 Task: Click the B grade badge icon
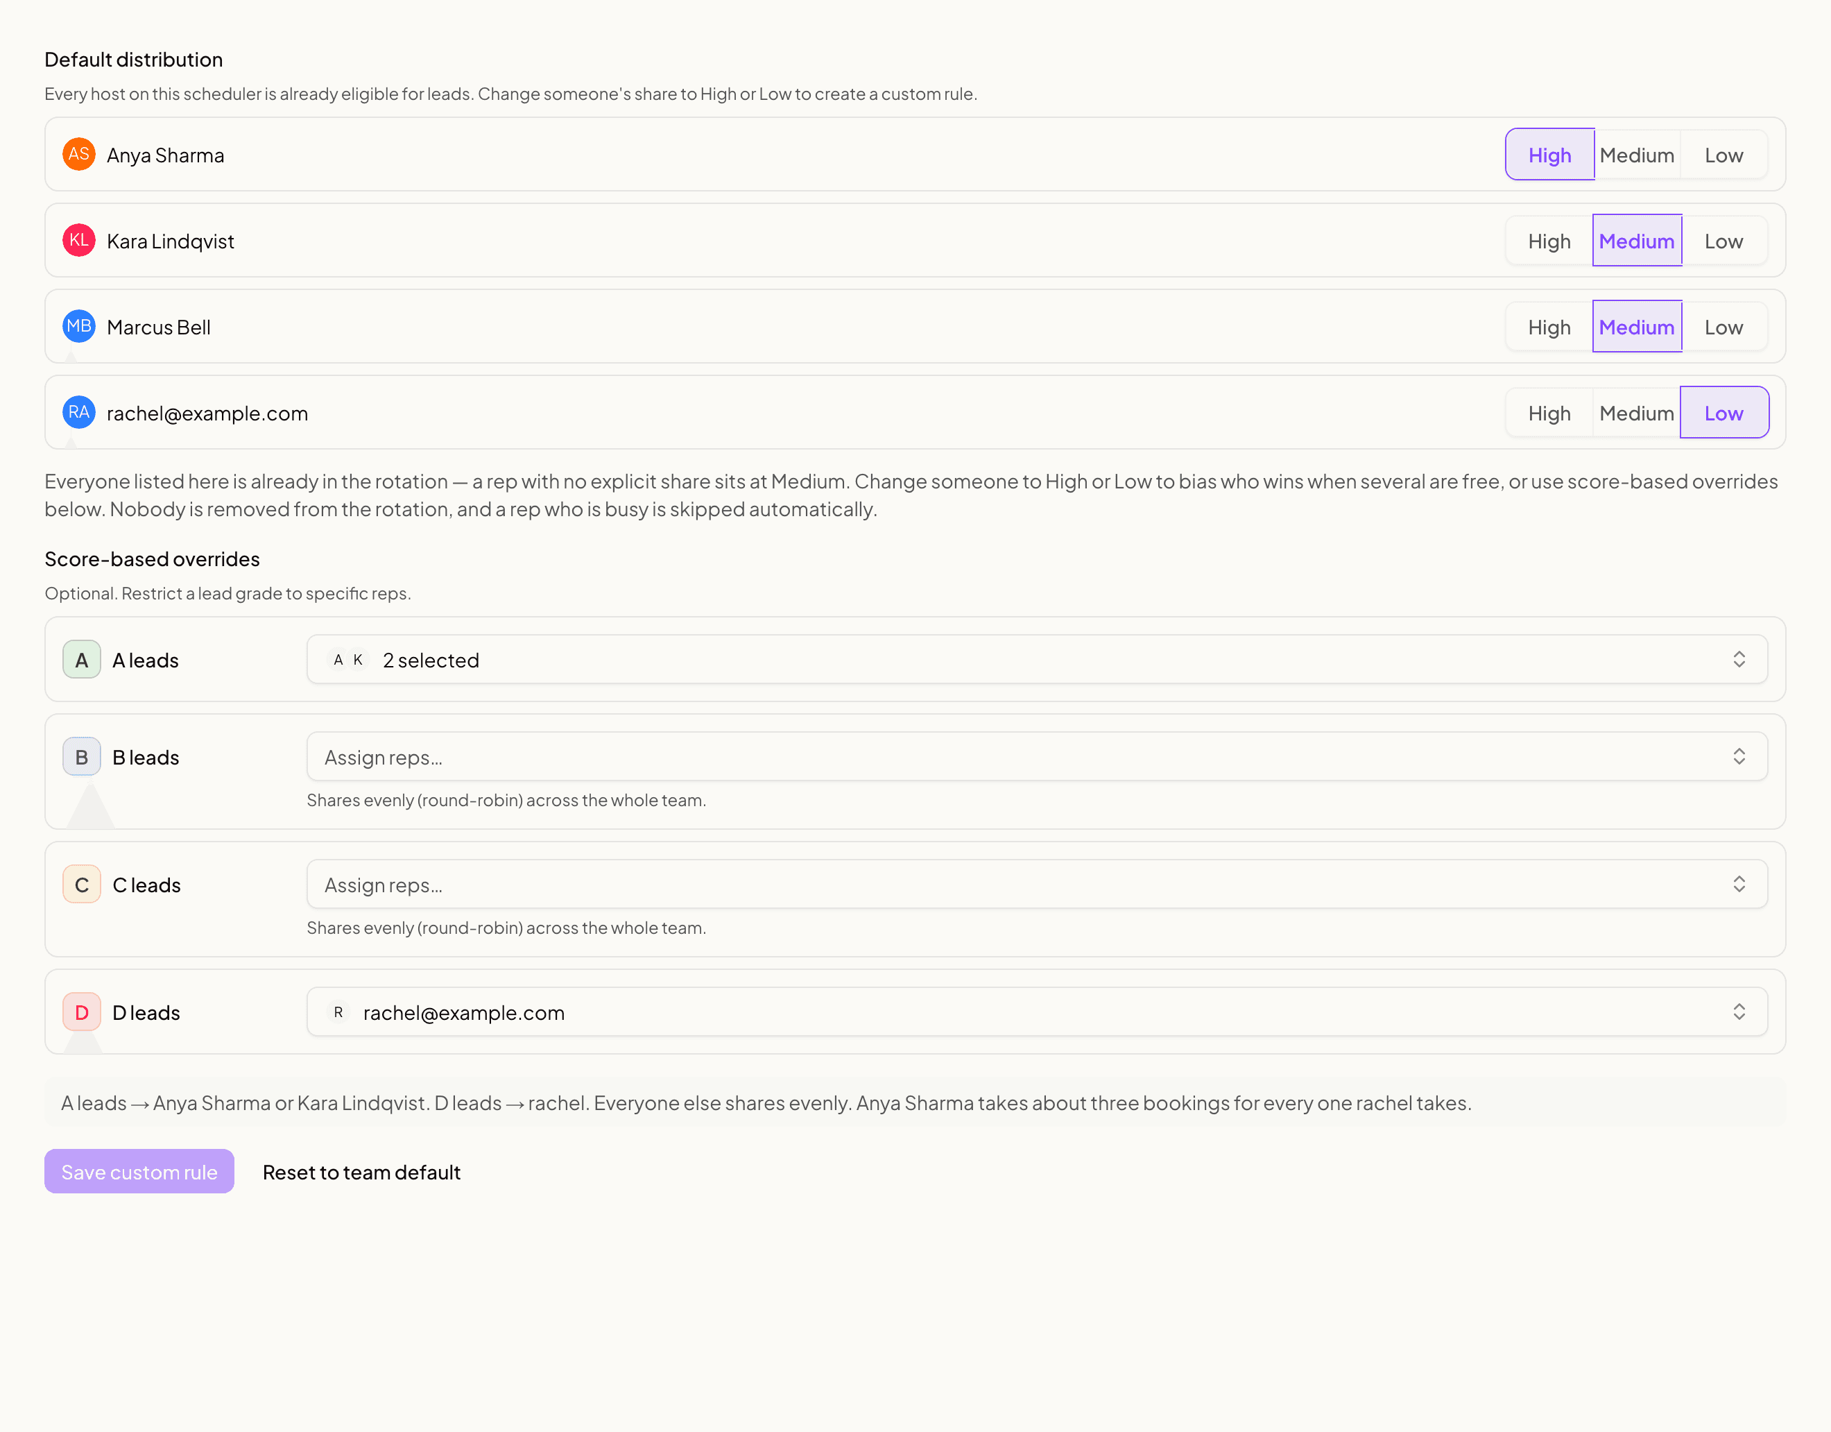[81, 757]
